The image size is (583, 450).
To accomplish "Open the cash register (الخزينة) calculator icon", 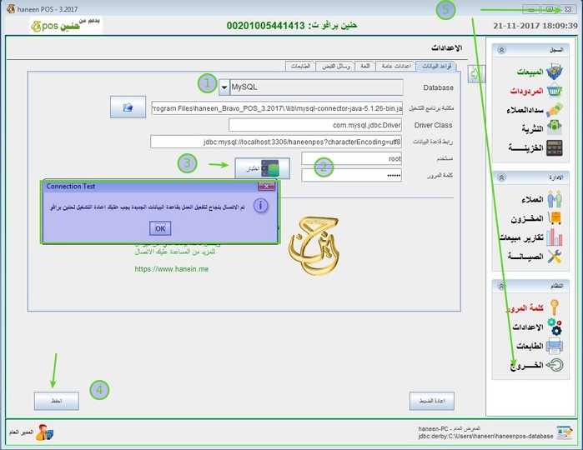I will (x=554, y=147).
